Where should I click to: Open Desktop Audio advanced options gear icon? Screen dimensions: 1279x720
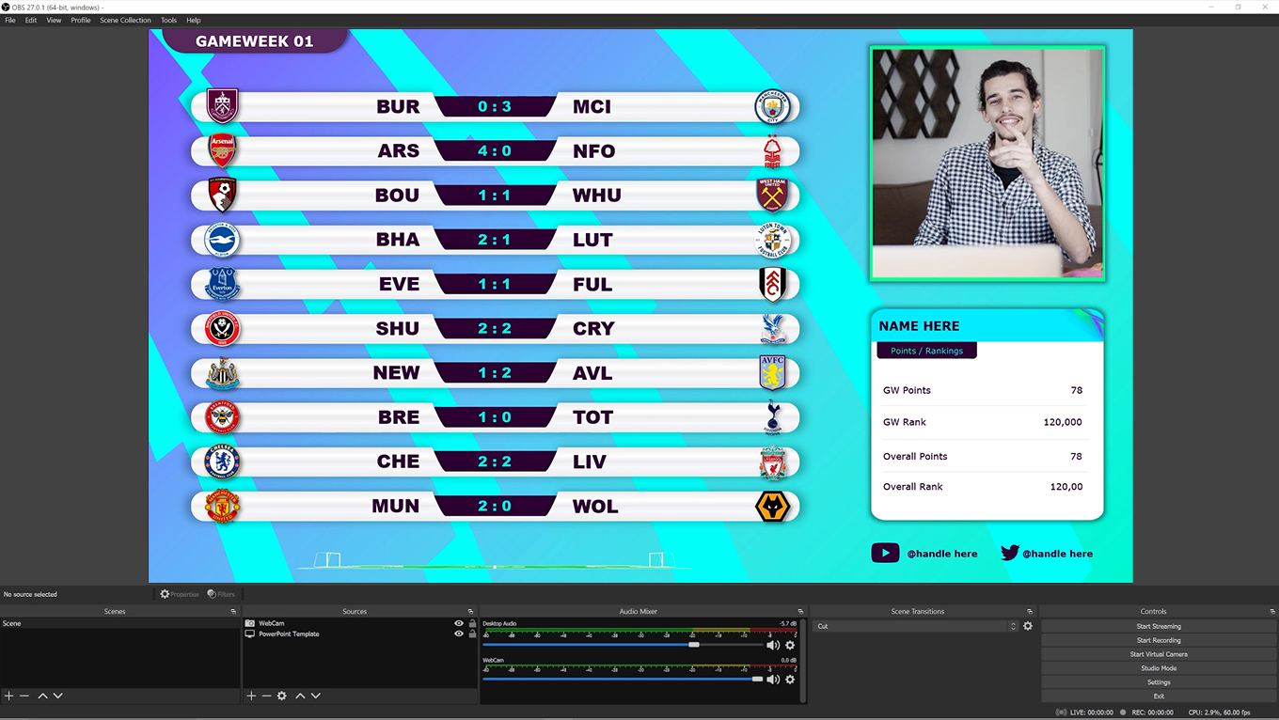789,645
